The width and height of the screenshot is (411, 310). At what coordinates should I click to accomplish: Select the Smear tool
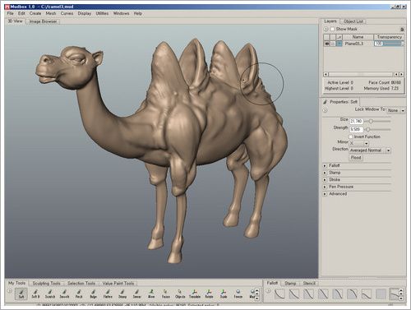pyautogui.click(x=136, y=294)
